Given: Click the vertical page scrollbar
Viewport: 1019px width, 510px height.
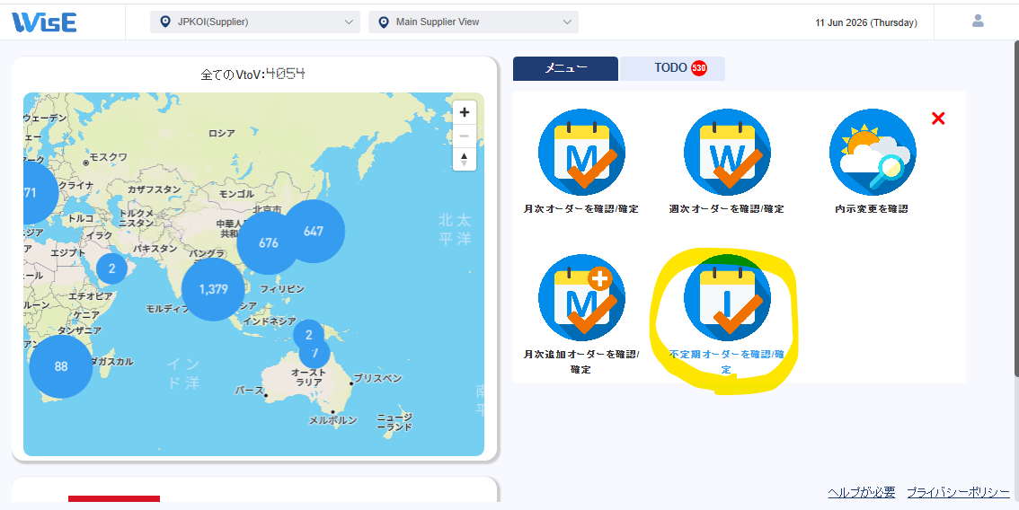Looking at the screenshot, I should coord(1015,208).
